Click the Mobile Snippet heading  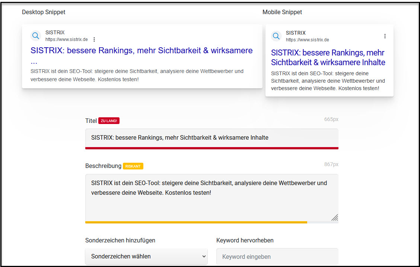tap(282, 12)
